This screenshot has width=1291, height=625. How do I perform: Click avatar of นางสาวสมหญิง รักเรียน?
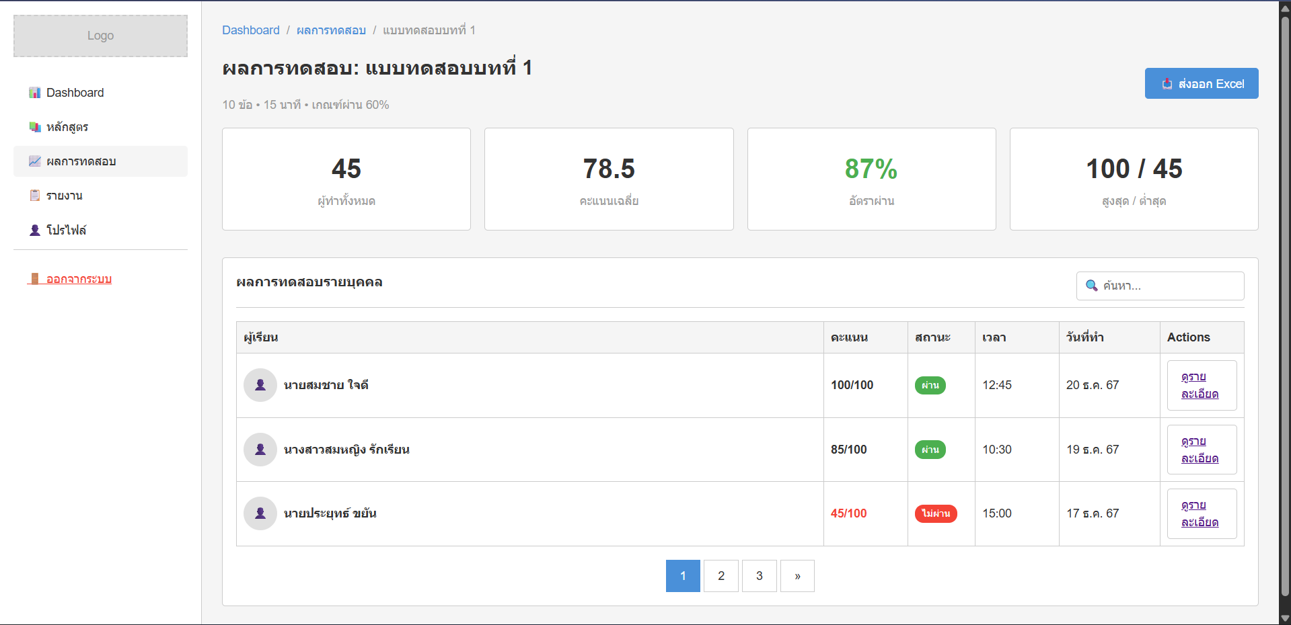[260, 450]
